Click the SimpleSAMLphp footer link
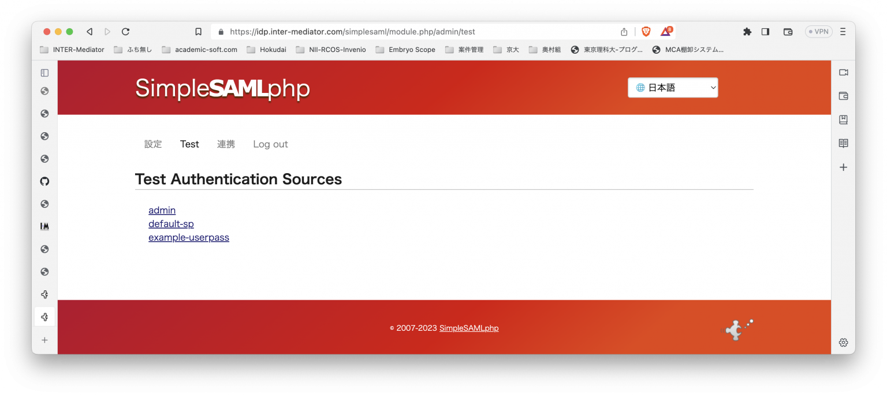The height and width of the screenshot is (396, 887). click(x=469, y=328)
